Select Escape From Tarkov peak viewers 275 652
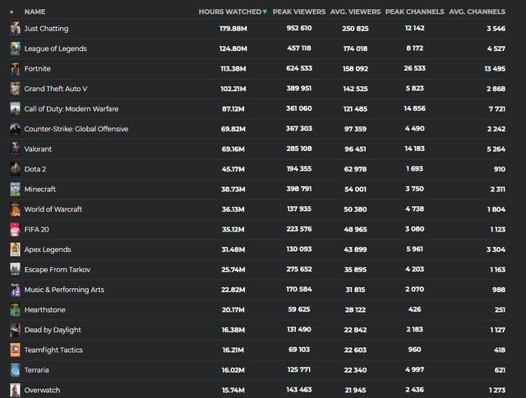 point(299,270)
